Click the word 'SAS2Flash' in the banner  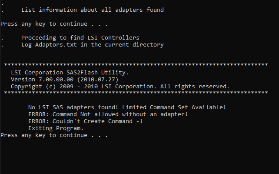pos(82,73)
